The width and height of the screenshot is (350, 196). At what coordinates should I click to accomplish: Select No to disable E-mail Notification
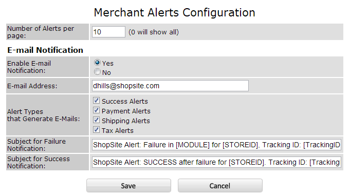click(x=97, y=72)
